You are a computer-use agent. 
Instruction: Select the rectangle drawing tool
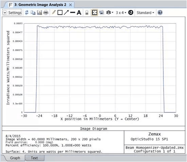pyautogui.click(x=60, y=12)
